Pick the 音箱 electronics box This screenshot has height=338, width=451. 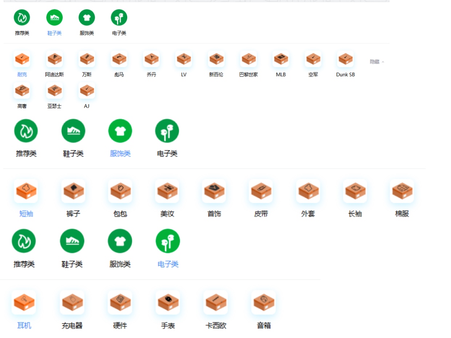tap(263, 302)
